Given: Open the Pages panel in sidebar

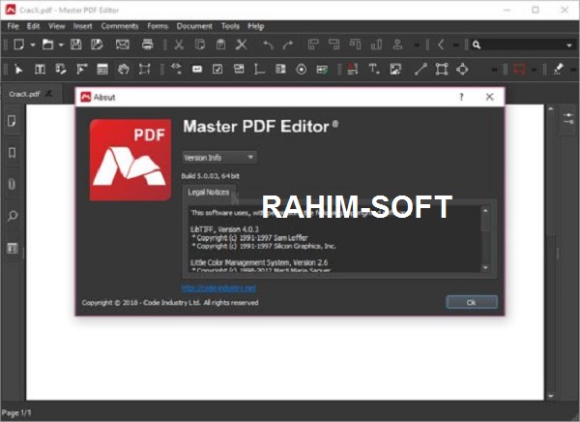Looking at the screenshot, I should click(x=12, y=121).
